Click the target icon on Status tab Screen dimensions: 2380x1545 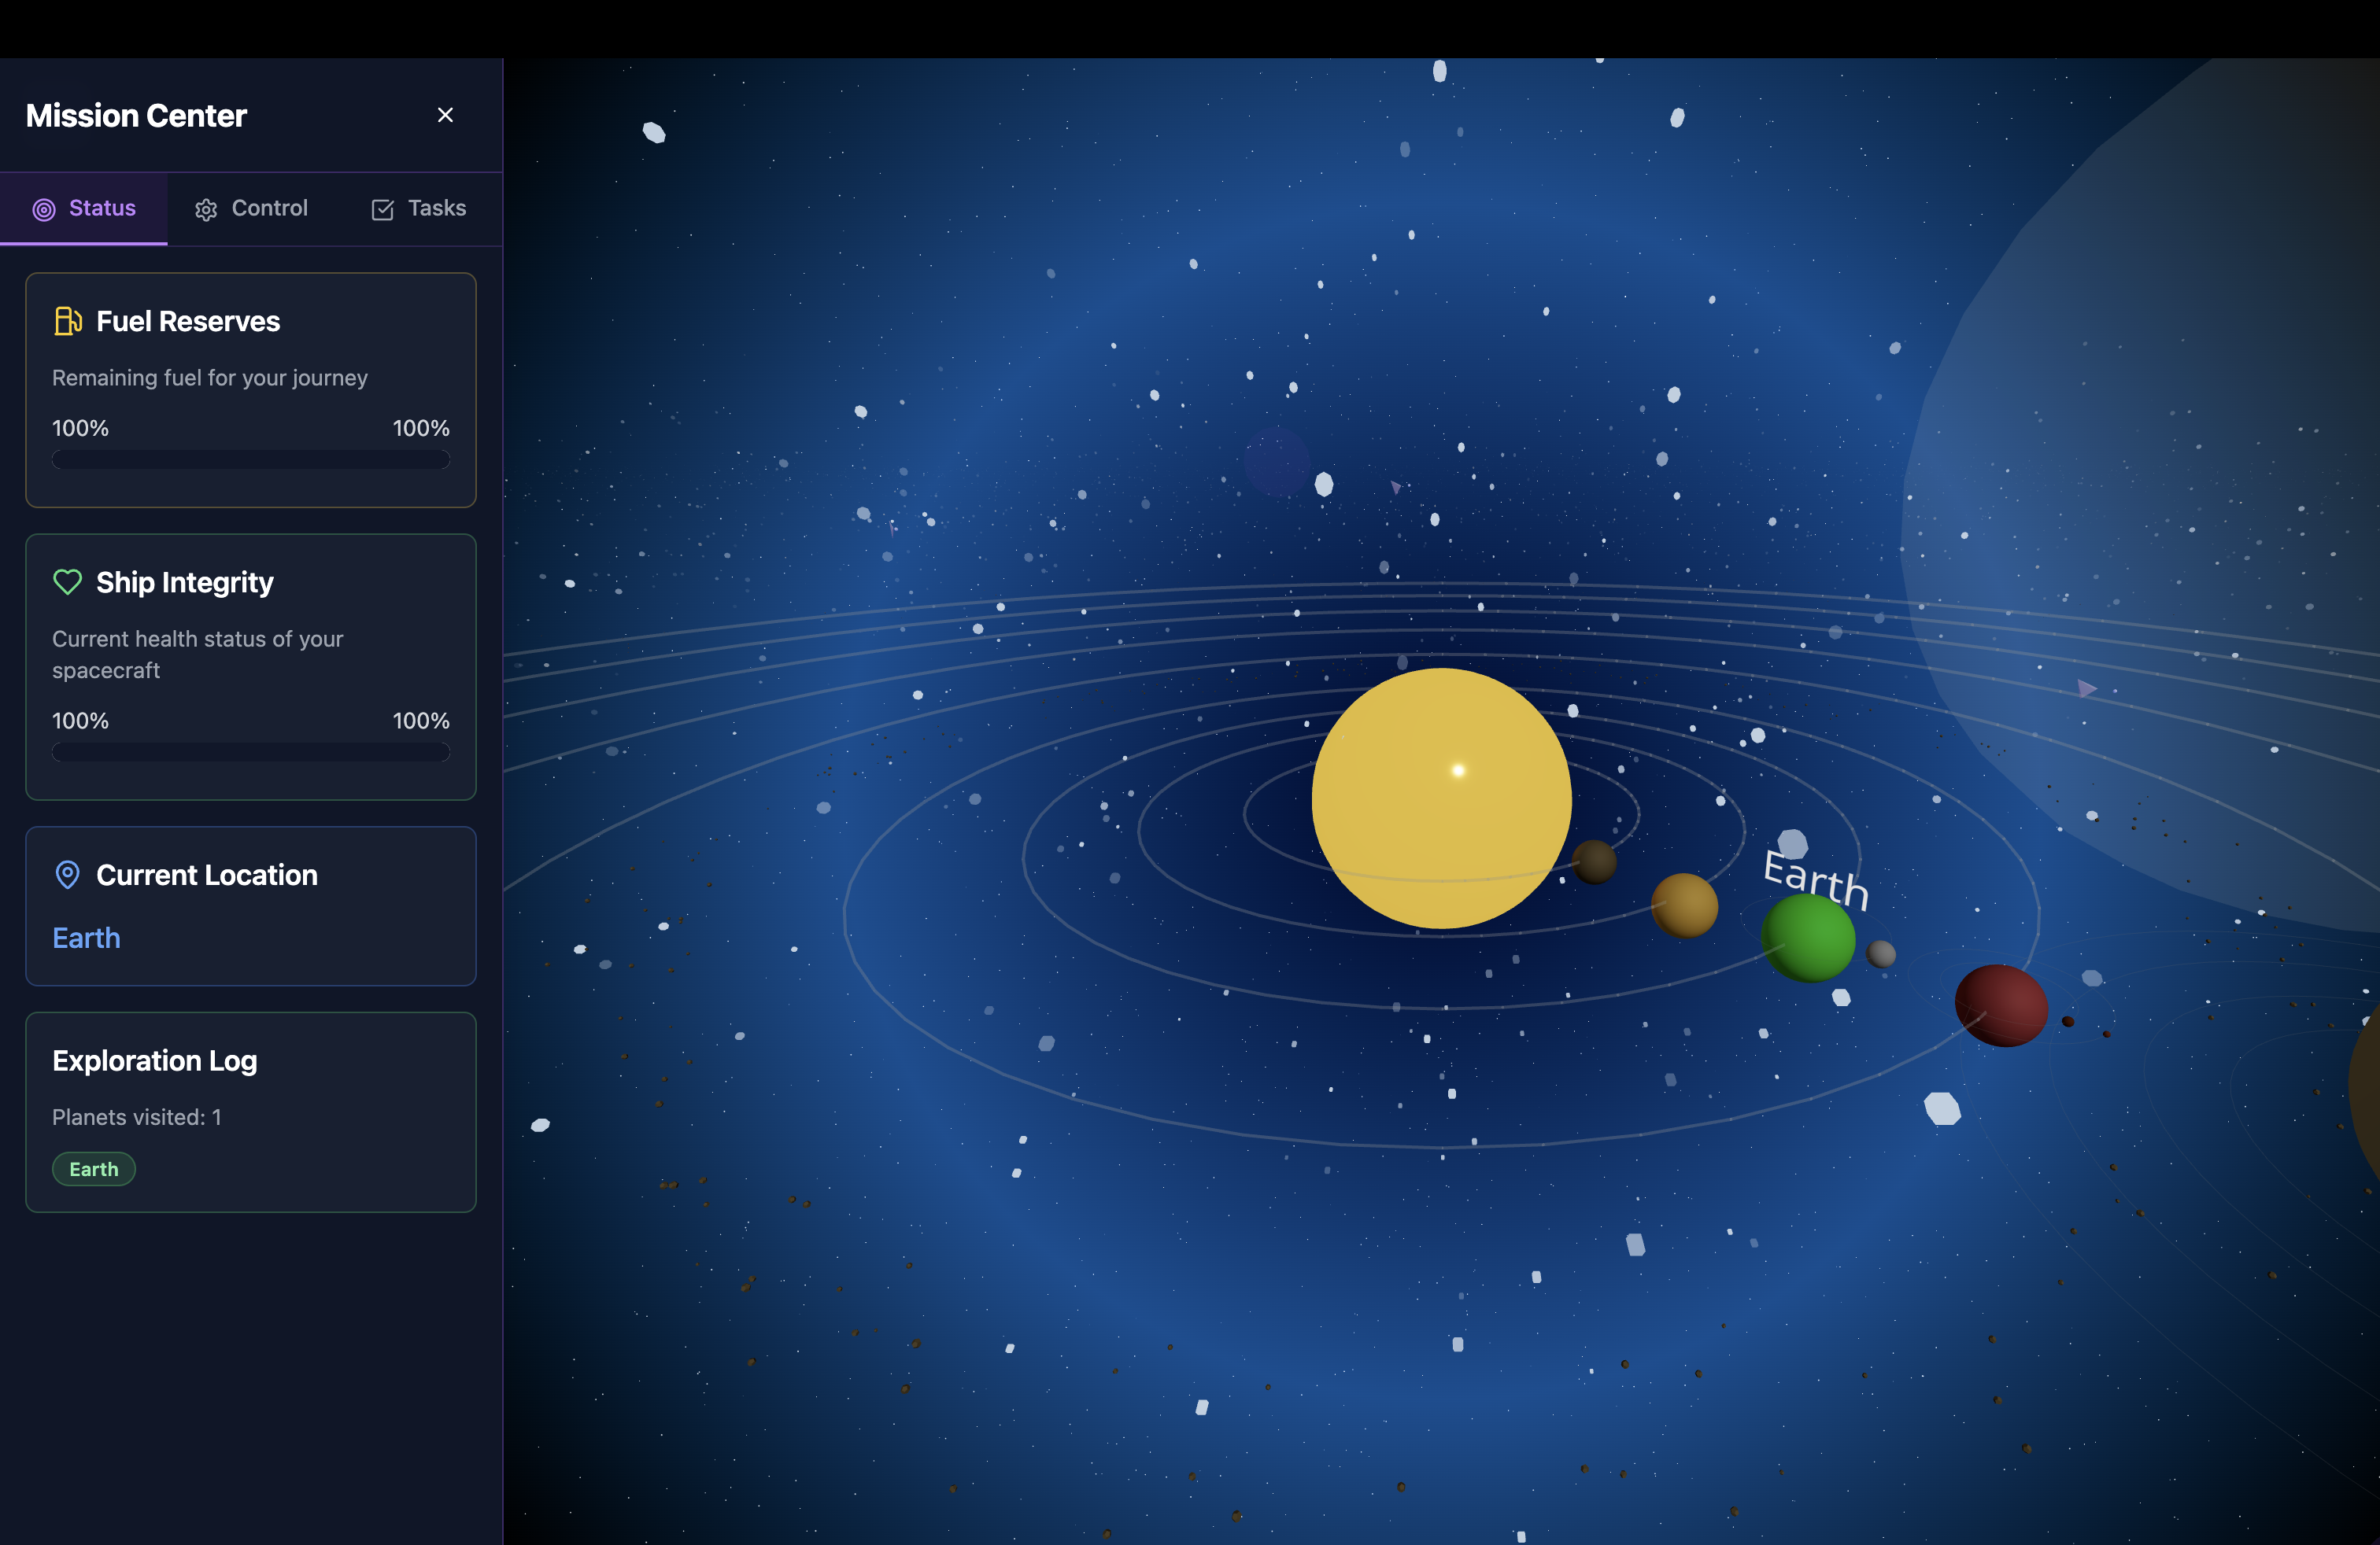pos(44,209)
